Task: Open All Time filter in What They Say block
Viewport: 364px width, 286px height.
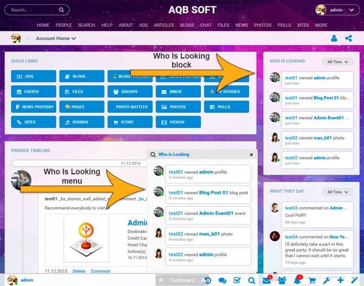Action: (338, 192)
